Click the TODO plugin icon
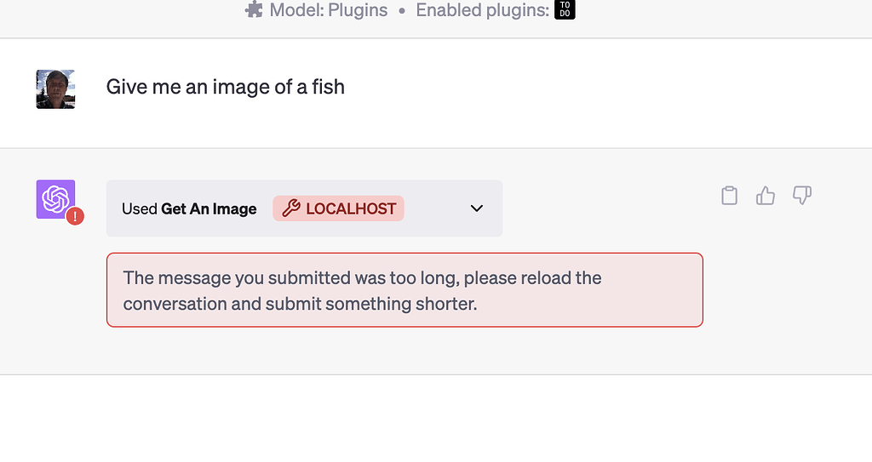 click(x=565, y=10)
